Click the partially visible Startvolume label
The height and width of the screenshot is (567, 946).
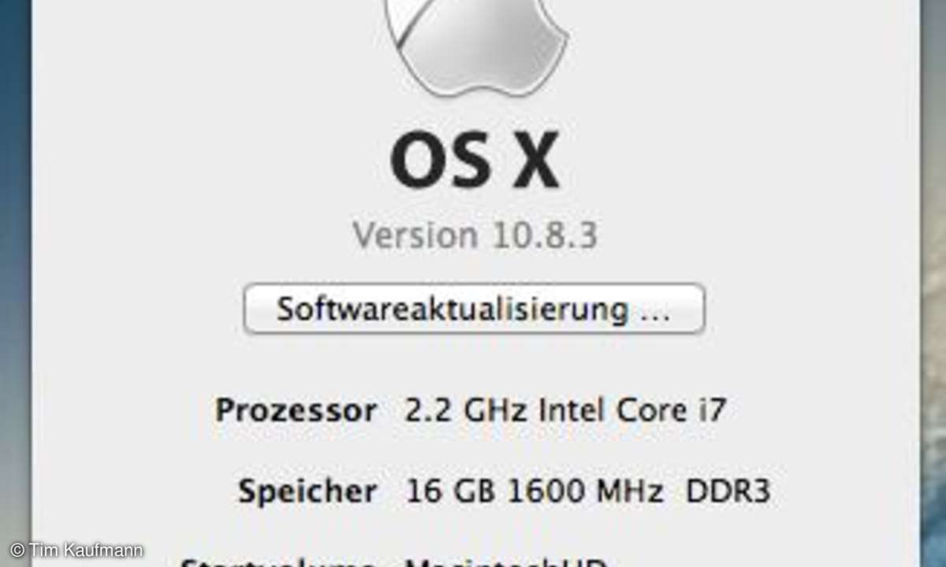[278, 561]
